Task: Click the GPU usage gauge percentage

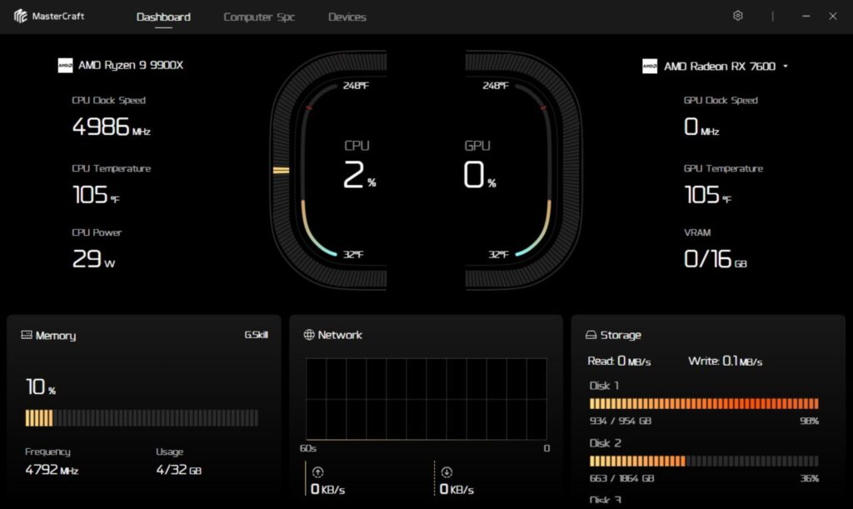Action: pos(479,175)
